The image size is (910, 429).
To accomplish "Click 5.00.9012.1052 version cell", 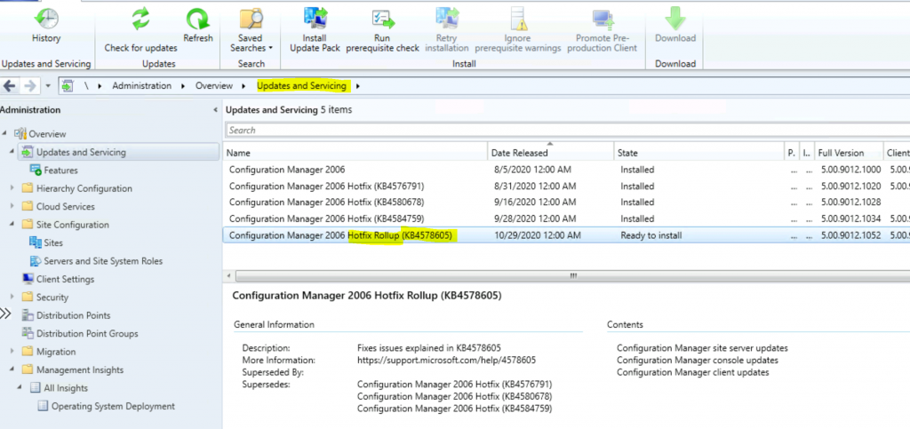I will click(849, 235).
